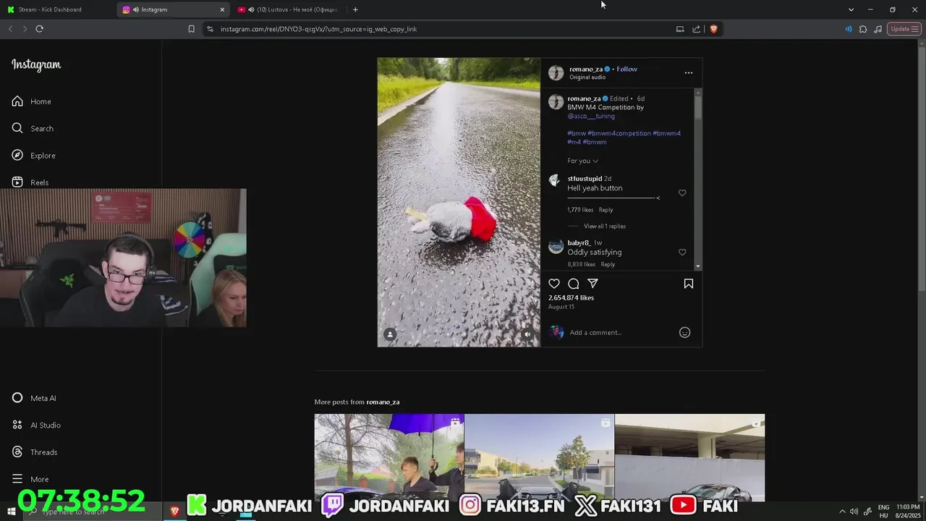
Task: Open a new browser tab
Action: pos(355,9)
